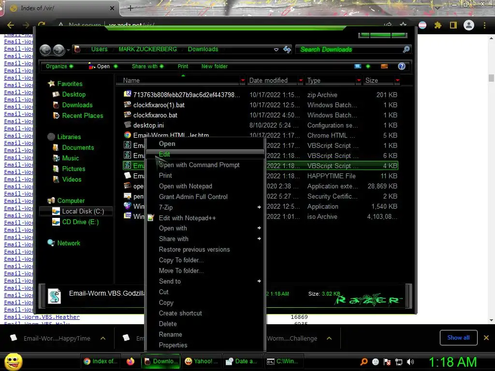Choose Open with Notepad in context menu
This screenshot has width=495, height=371.
[x=205, y=186]
